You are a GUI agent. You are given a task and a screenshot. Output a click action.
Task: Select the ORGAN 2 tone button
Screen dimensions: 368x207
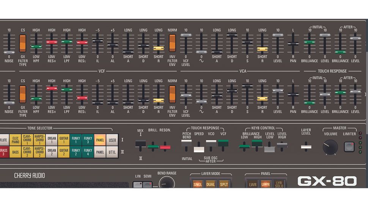(52, 152)
